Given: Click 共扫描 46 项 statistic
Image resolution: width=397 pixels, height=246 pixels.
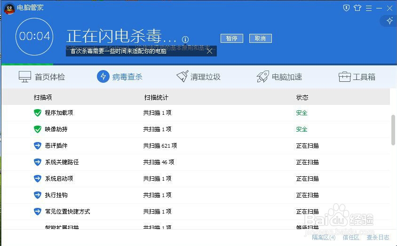Looking at the screenshot, I should point(159,162).
